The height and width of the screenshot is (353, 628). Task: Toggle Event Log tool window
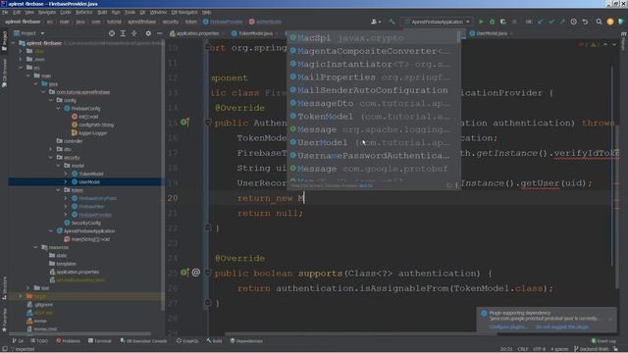click(603, 341)
